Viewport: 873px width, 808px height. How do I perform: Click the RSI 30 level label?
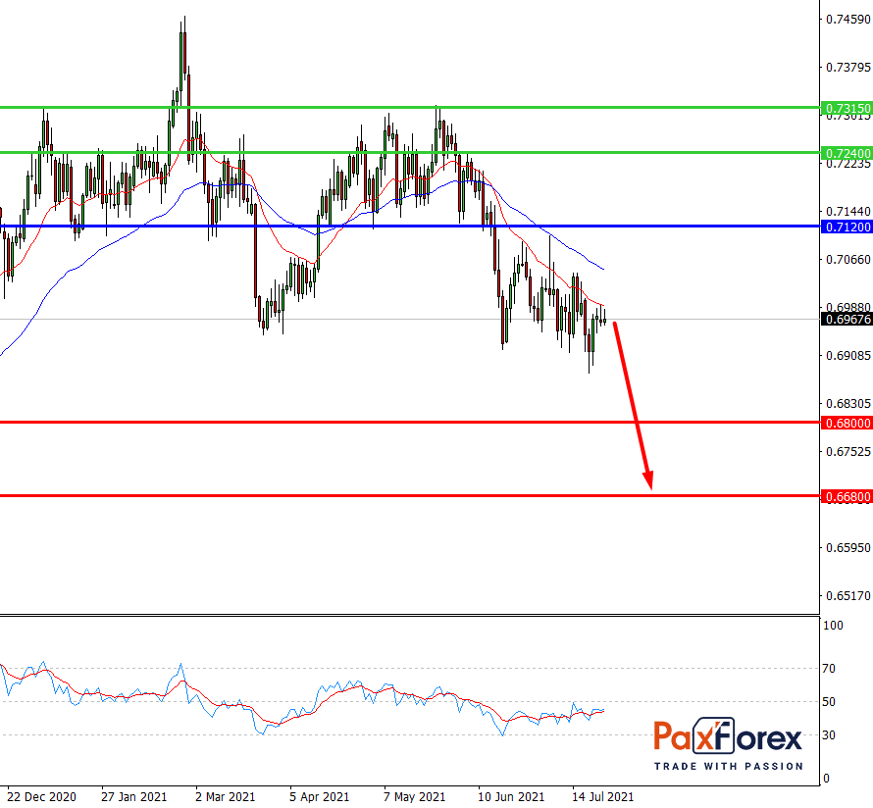pyautogui.click(x=829, y=735)
